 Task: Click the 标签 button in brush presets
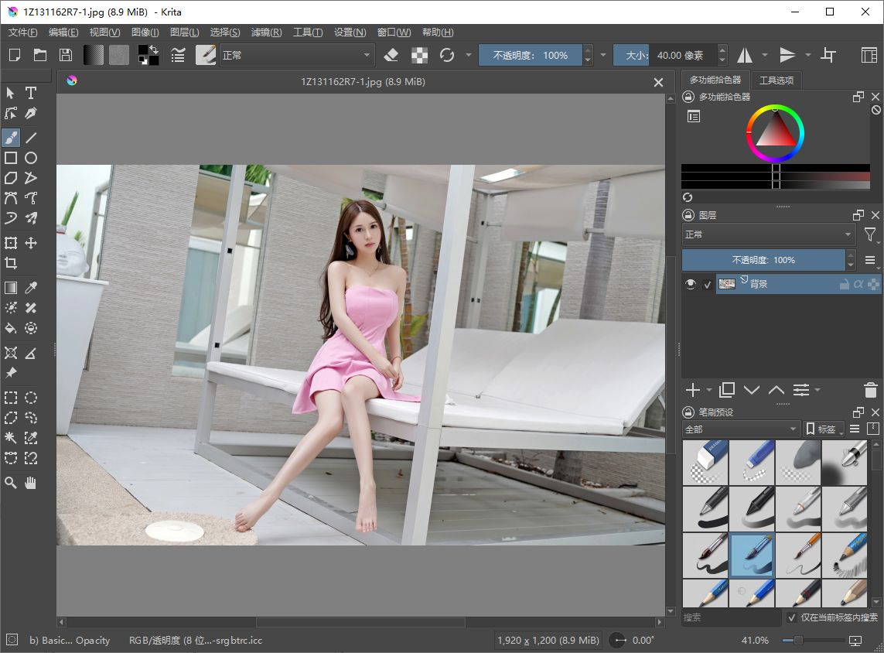pos(824,429)
